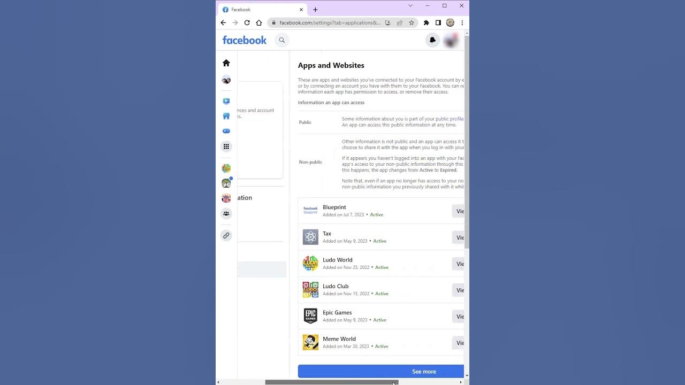The width and height of the screenshot is (685, 385).
Task: Click the vertical page scrollbar
Action: coord(467,142)
